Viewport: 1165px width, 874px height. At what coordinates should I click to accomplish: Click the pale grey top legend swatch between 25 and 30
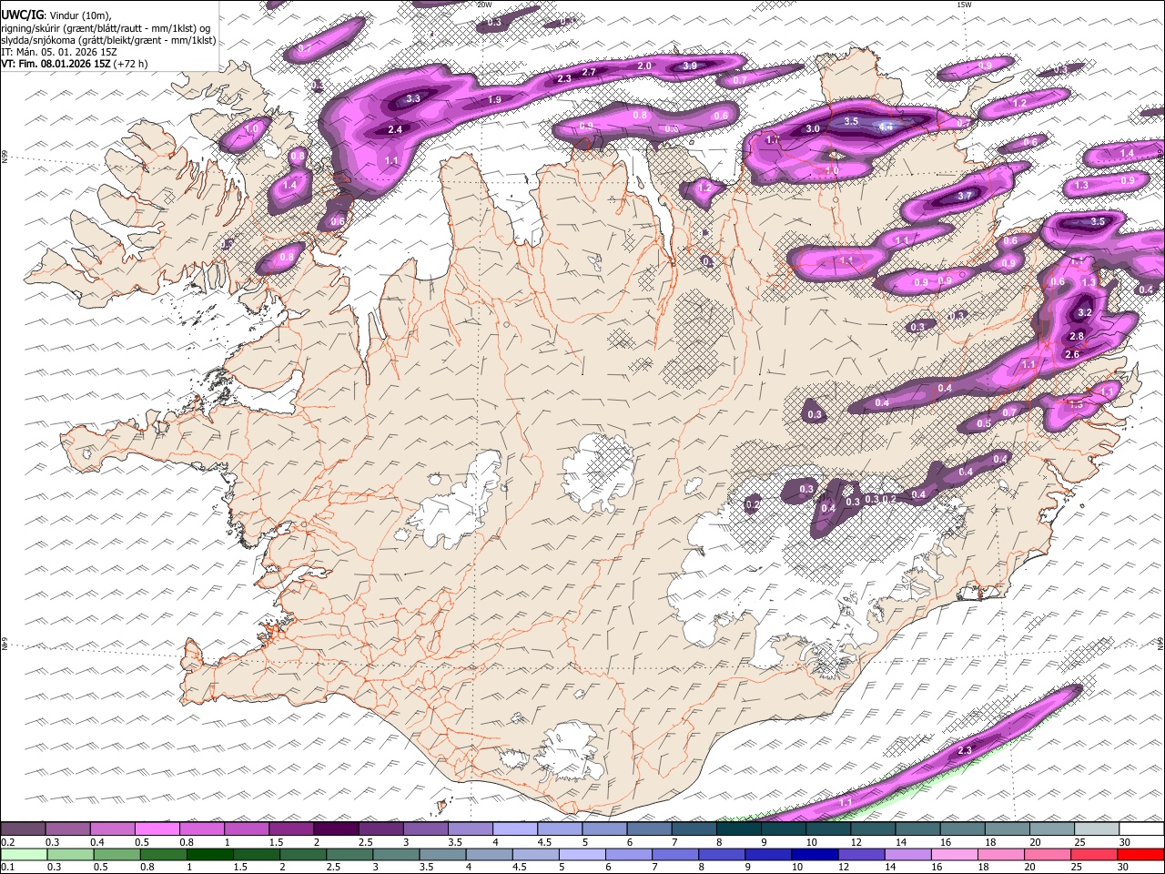pos(1097,828)
